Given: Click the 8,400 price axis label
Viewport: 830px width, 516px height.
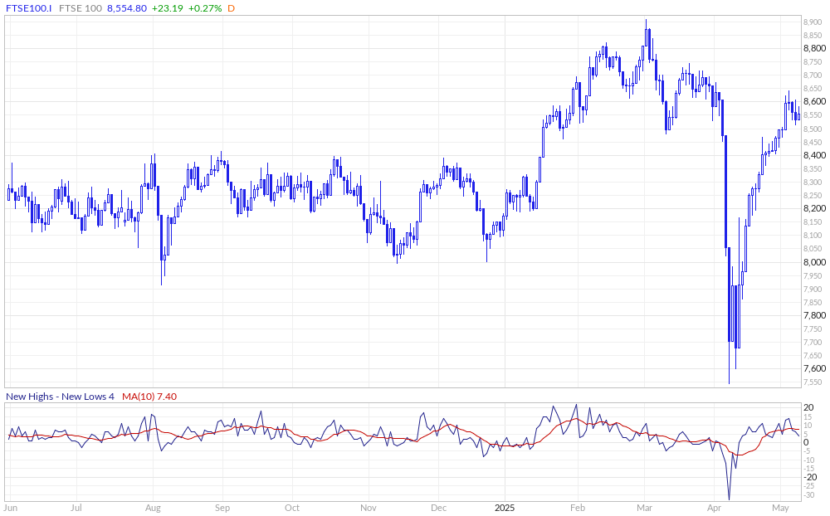Looking at the screenshot, I should pos(815,155).
